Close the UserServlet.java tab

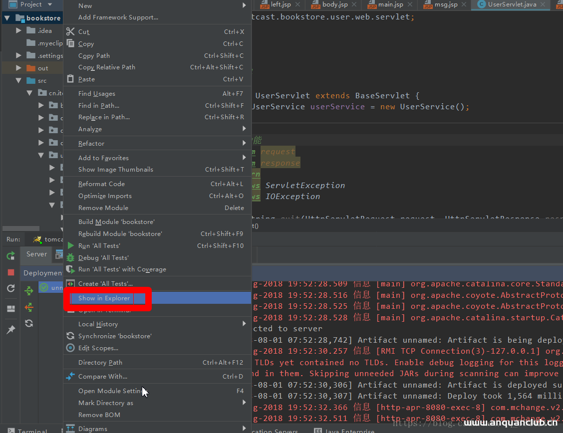[543, 4]
